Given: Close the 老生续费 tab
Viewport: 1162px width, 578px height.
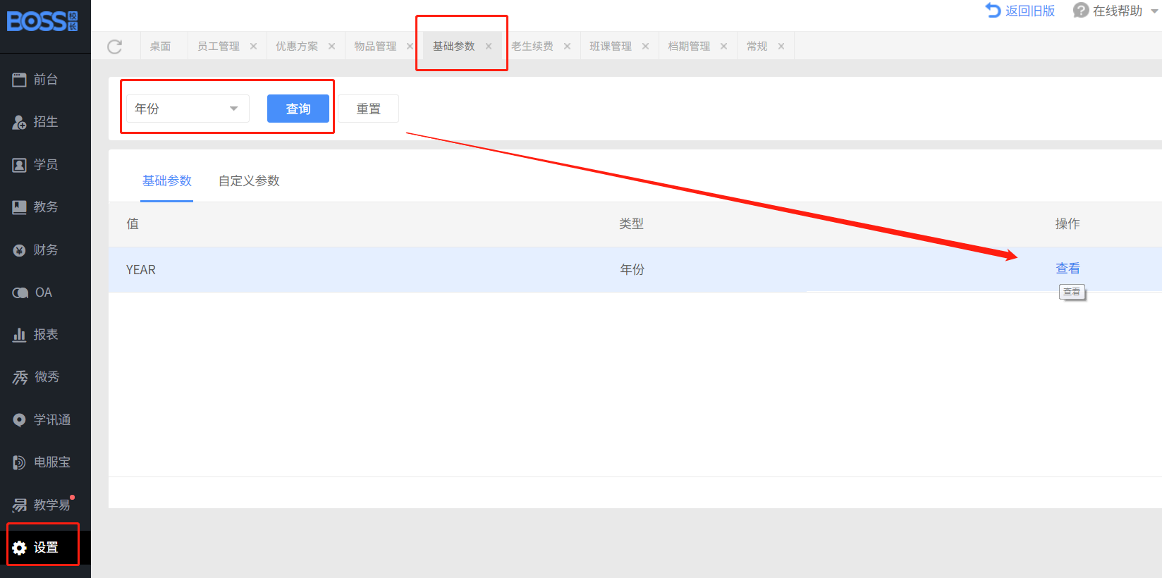Looking at the screenshot, I should pos(567,47).
